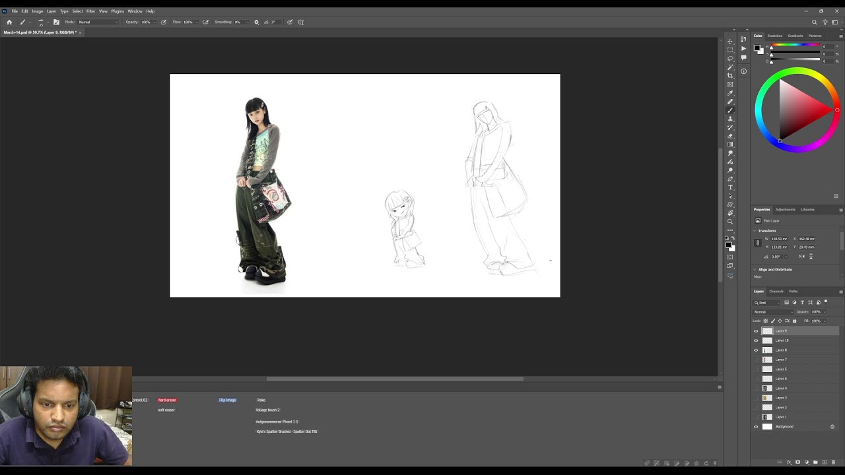This screenshot has height=475, width=845.
Task: Select the Move tool
Action: (731, 41)
